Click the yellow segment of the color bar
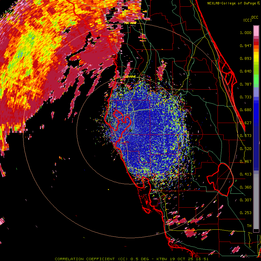Image resolution: width=261 pixels, height=261 pixels. click(x=256, y=57)
